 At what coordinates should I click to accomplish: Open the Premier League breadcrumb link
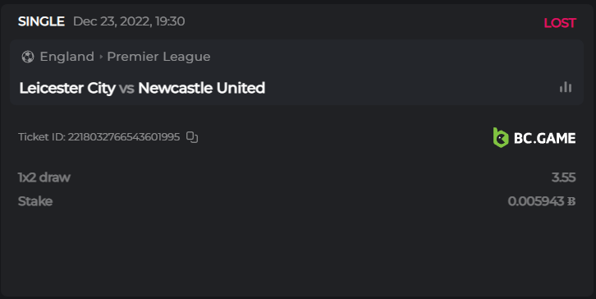(x=158, y=57)
